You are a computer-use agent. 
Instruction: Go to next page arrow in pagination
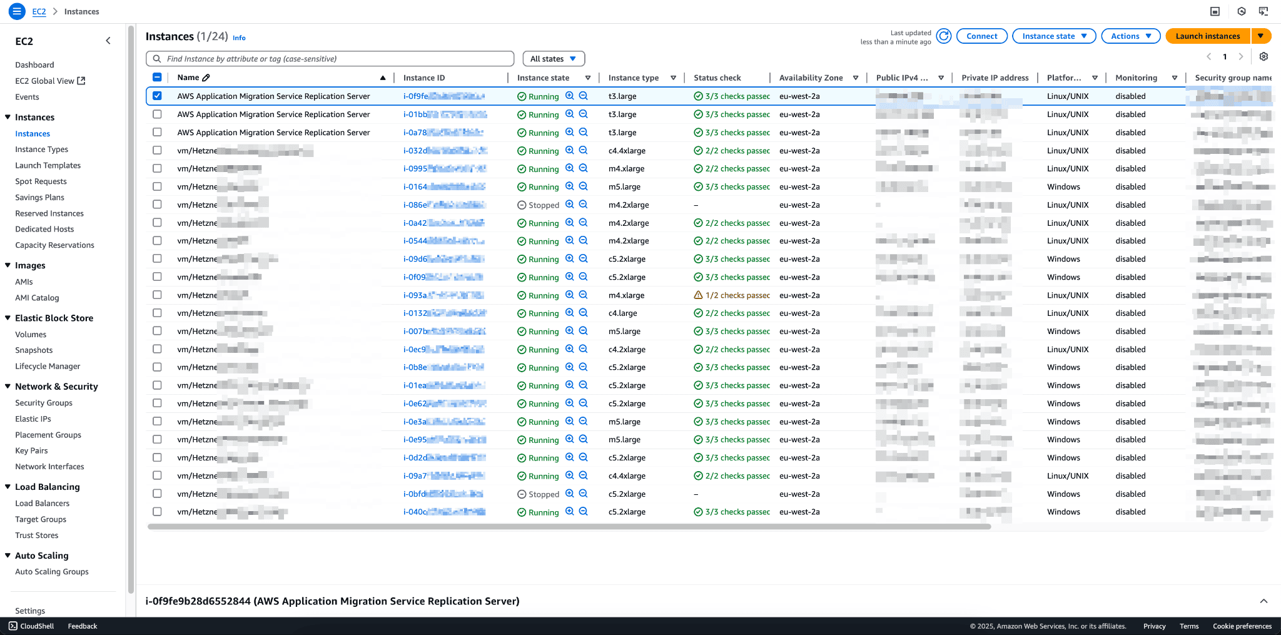point(1241,56)
